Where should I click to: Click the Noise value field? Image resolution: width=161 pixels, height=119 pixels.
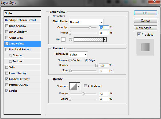pyautogui.click(x=104, y=33)
